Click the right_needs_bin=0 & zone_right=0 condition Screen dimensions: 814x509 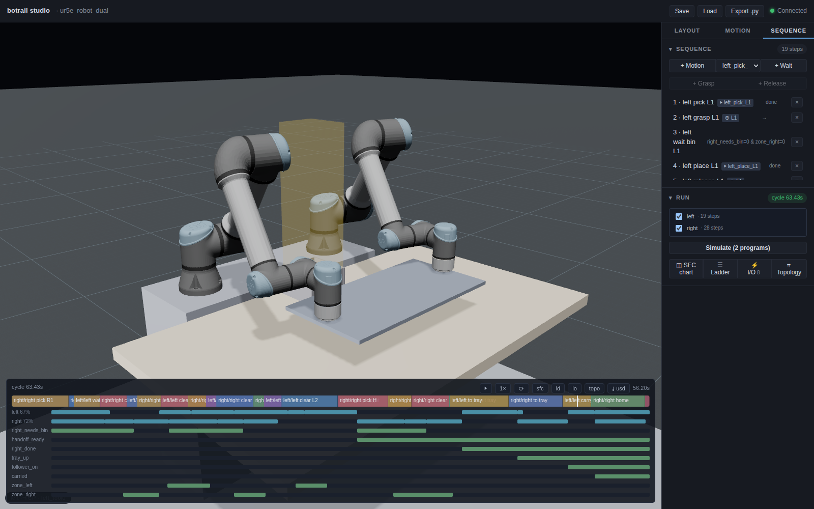click(x=746, y=142)
